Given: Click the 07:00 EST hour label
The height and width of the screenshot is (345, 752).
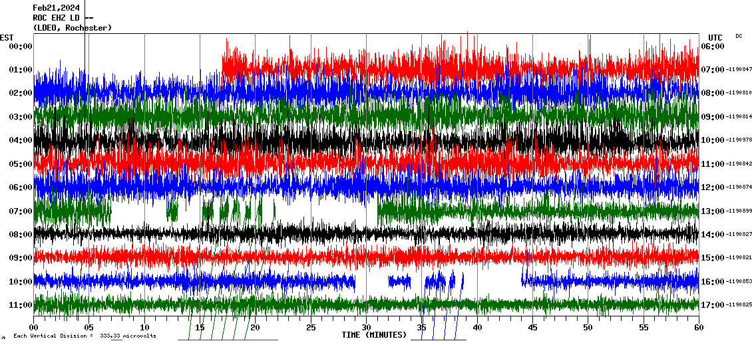Looking at the screenshot, I should [x=21, y=211].
